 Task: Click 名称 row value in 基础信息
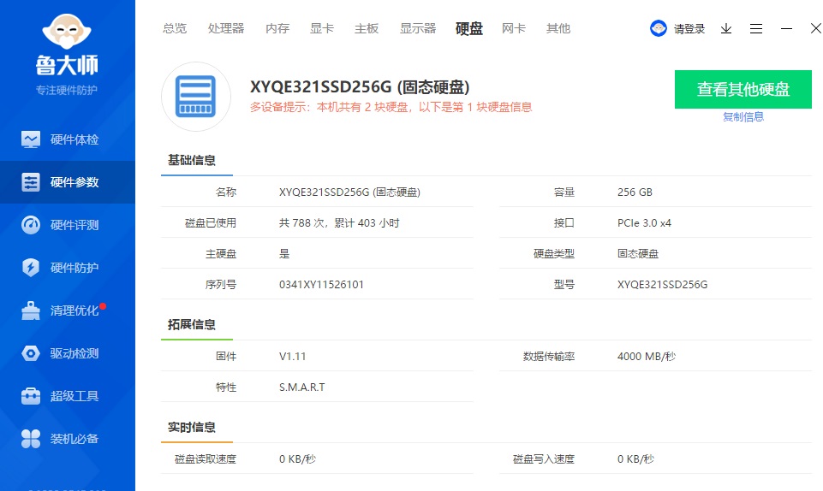(349, 192)
